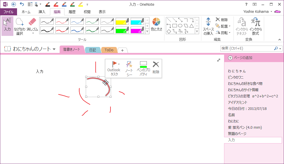Expand page to full view arrow
This screenshot has height=164, width=284.
coord(219,60)
